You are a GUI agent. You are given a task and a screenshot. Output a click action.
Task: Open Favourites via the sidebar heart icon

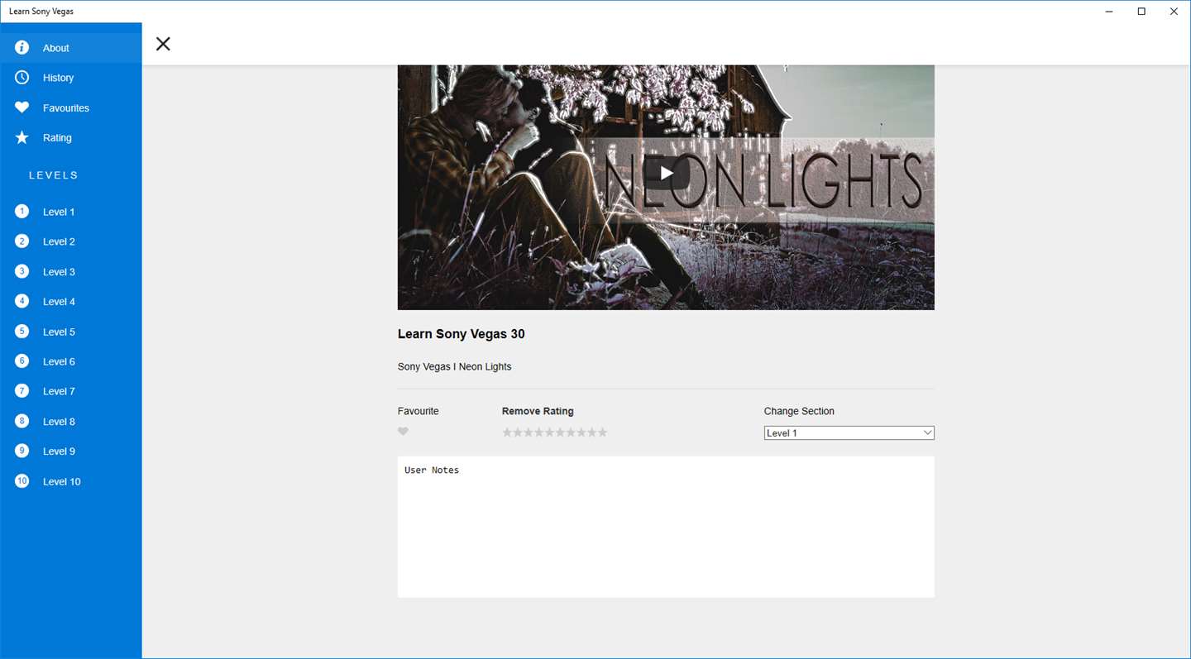coord(22,107)
